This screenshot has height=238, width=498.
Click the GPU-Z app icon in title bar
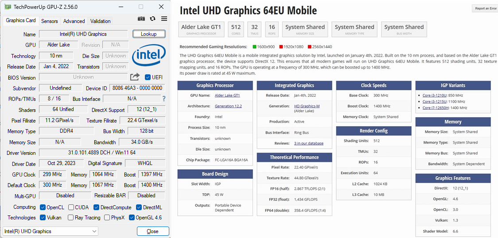[x=8, y=7]
